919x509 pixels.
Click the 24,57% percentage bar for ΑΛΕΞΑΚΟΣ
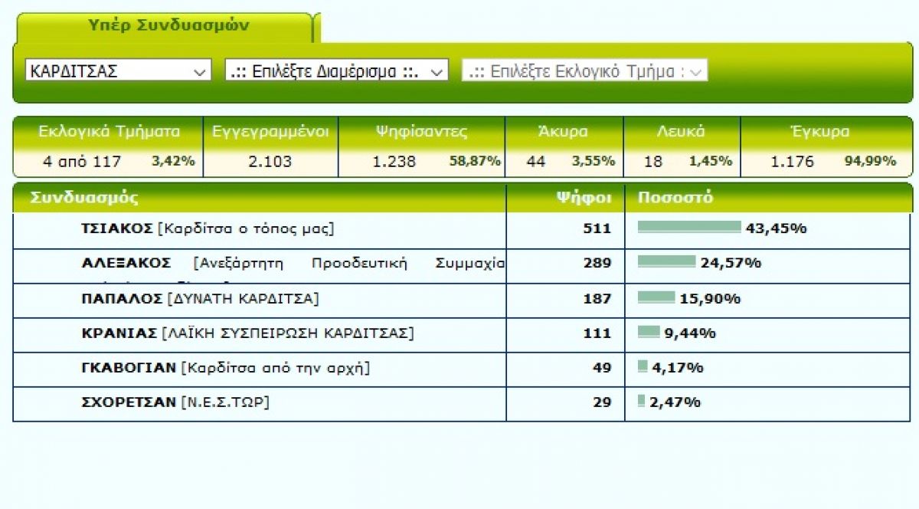point(666,261)
